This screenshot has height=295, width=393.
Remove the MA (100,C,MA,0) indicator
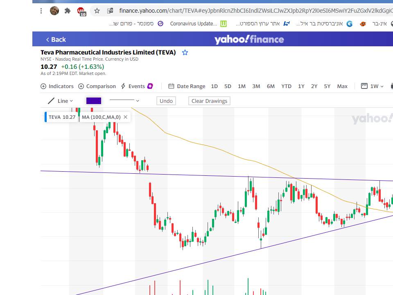125,117
